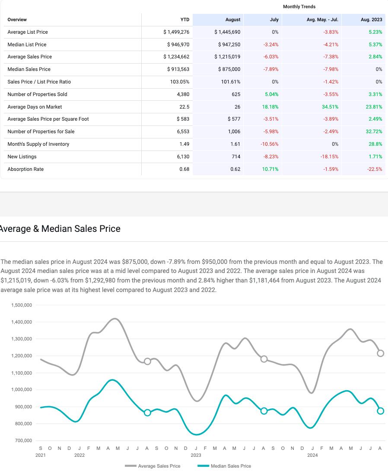Click the Monthly Trends heading
Viewport: 388px width, 475px height.
[299, 6]
